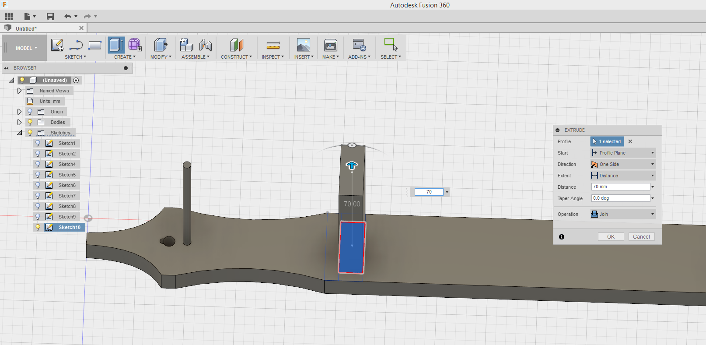Select the New Component assemble icon
This screenshot has height=345, width=706.
tap(186, 45)
